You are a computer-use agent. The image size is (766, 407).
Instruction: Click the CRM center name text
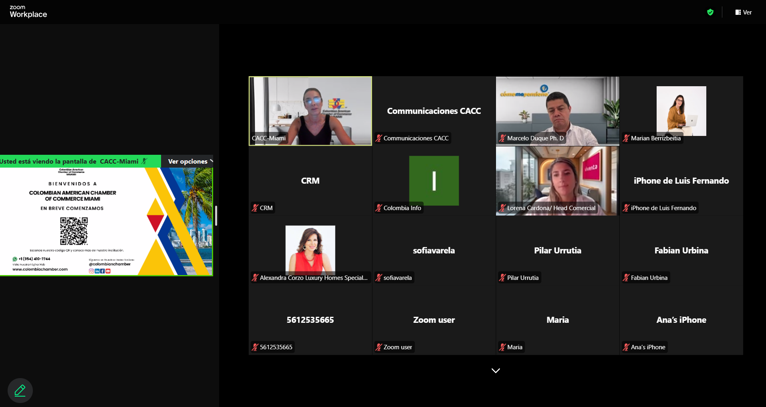pos(310,181)
